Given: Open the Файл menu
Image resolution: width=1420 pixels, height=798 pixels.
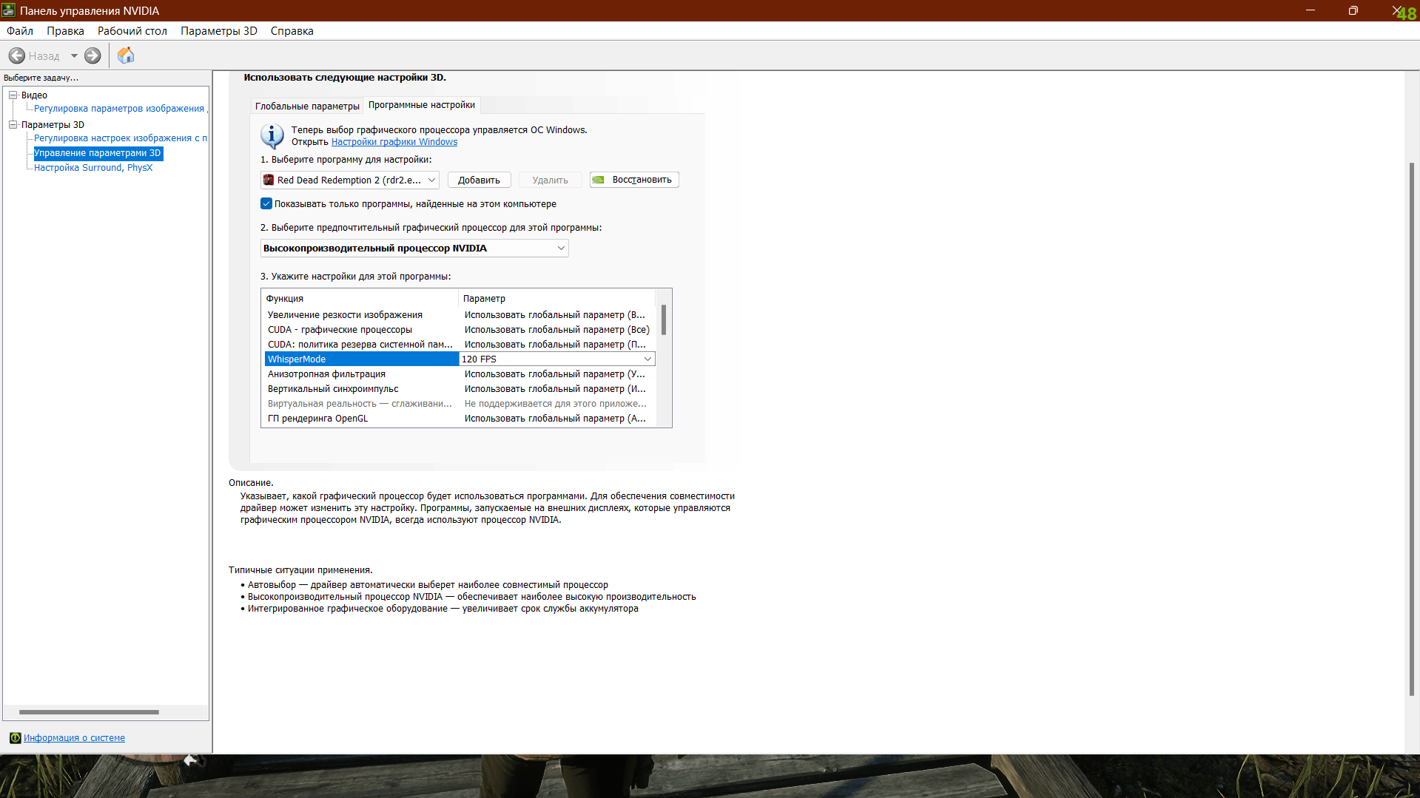Looking at the screenshot, I should point(20,31).
